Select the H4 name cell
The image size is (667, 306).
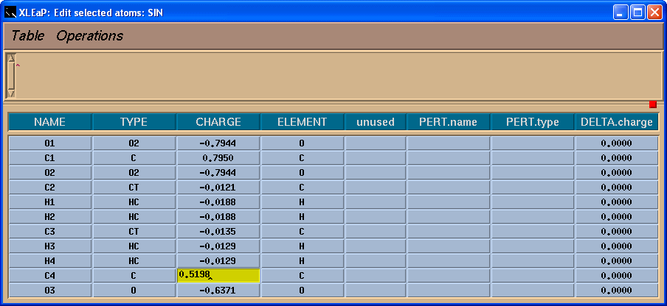pos(49,261)
